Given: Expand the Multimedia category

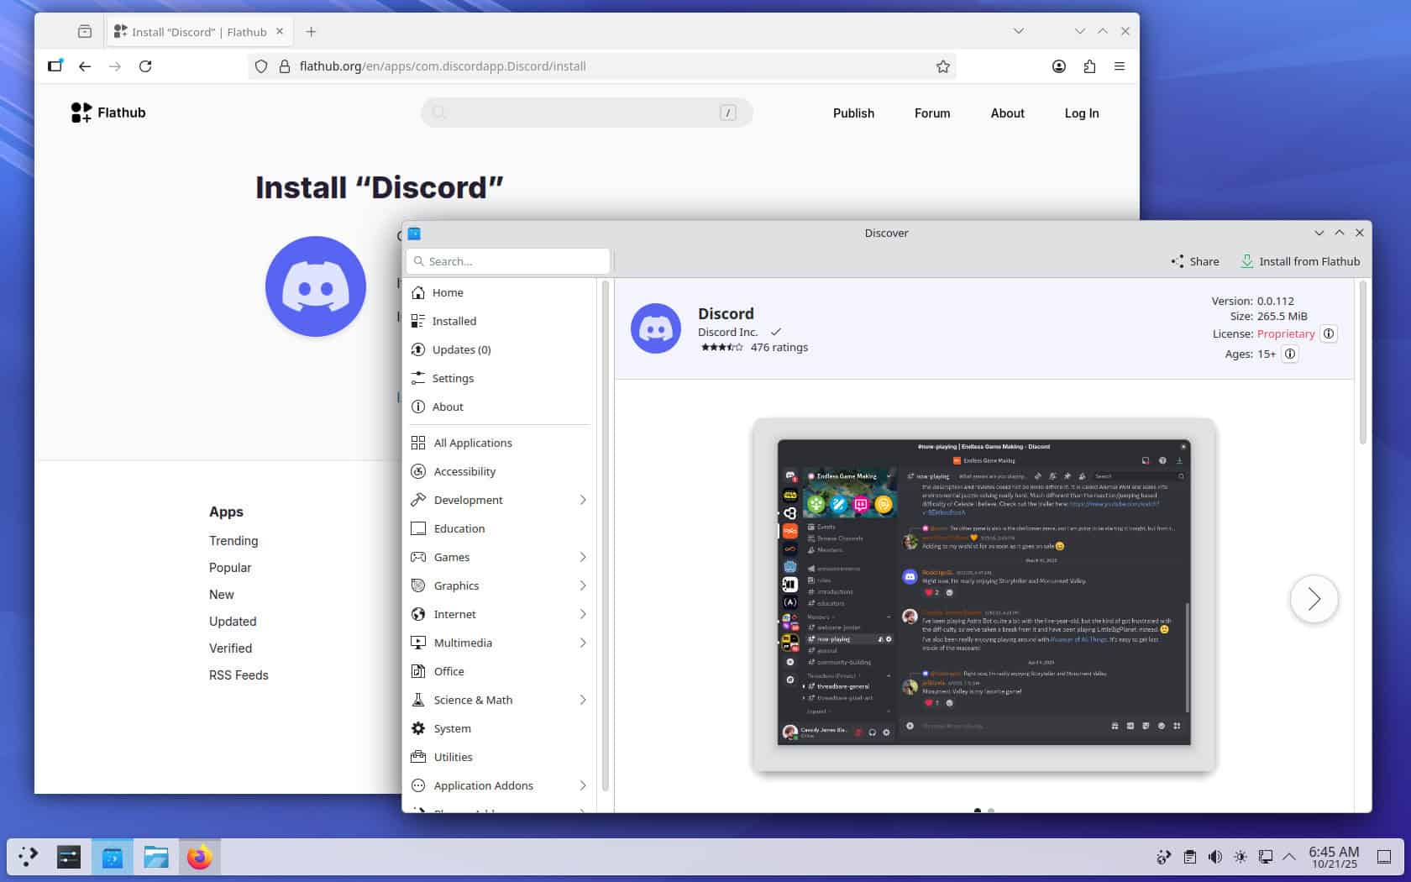Looking at the screenshot, I should point(583,643).
